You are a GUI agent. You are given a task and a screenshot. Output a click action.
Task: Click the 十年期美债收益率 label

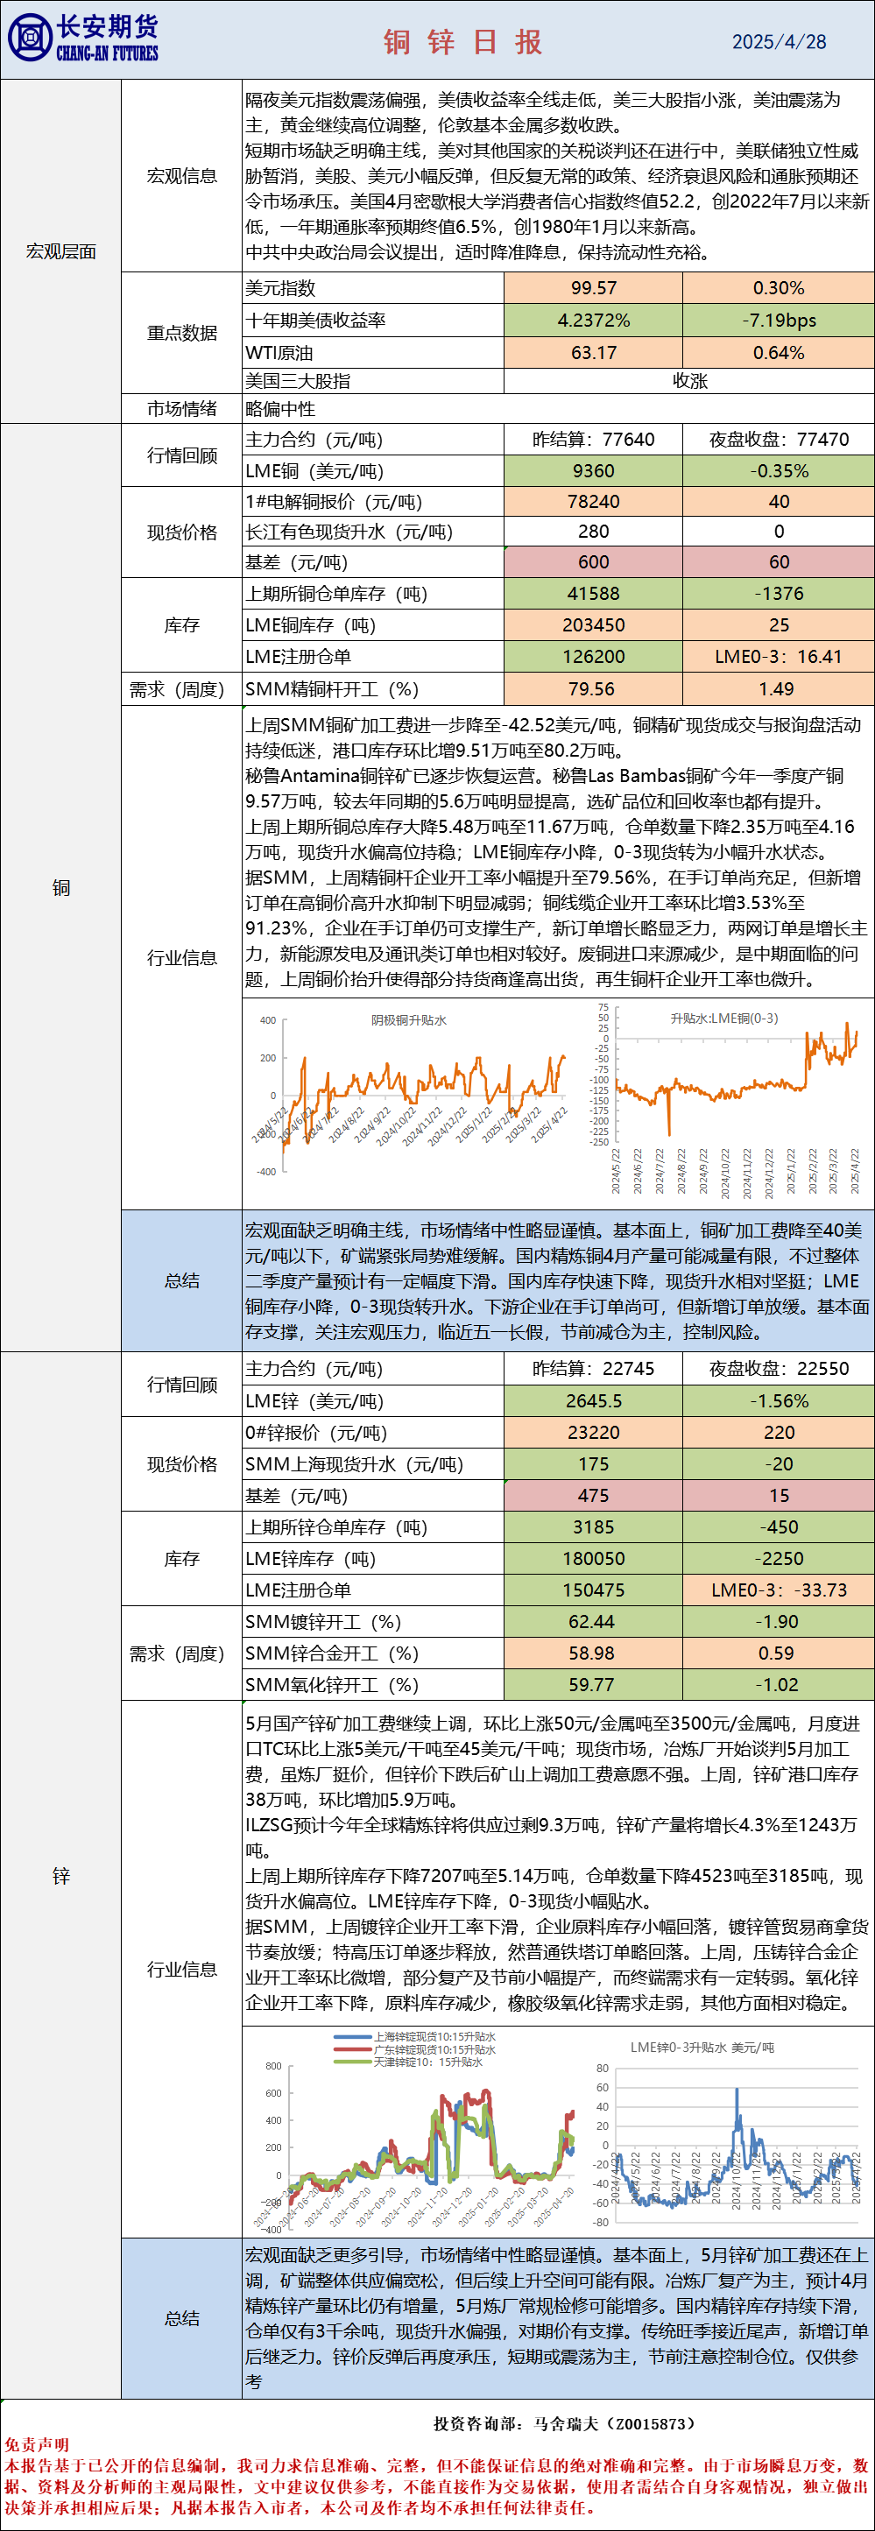[315, 321]
